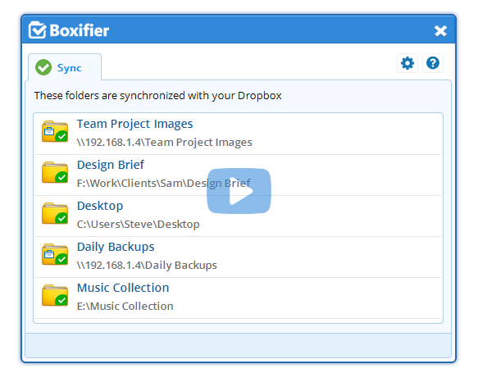The image size is (478, 382).
Task: Open the Design Brief folder link
Action: [111, 165]
